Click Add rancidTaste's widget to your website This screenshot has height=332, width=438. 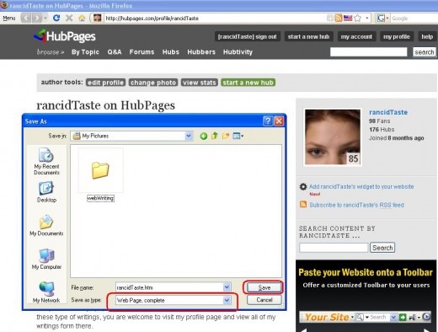[361, 186]
